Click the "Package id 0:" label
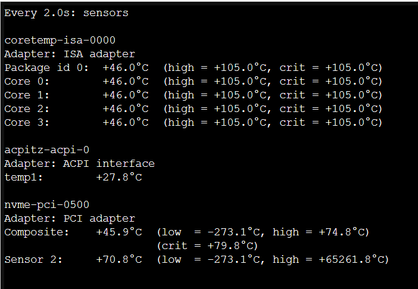Viewport: 418px width, 289px height. click(46, 67)
